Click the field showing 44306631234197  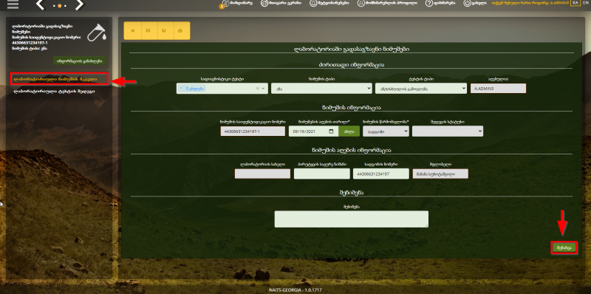[381, 174]
